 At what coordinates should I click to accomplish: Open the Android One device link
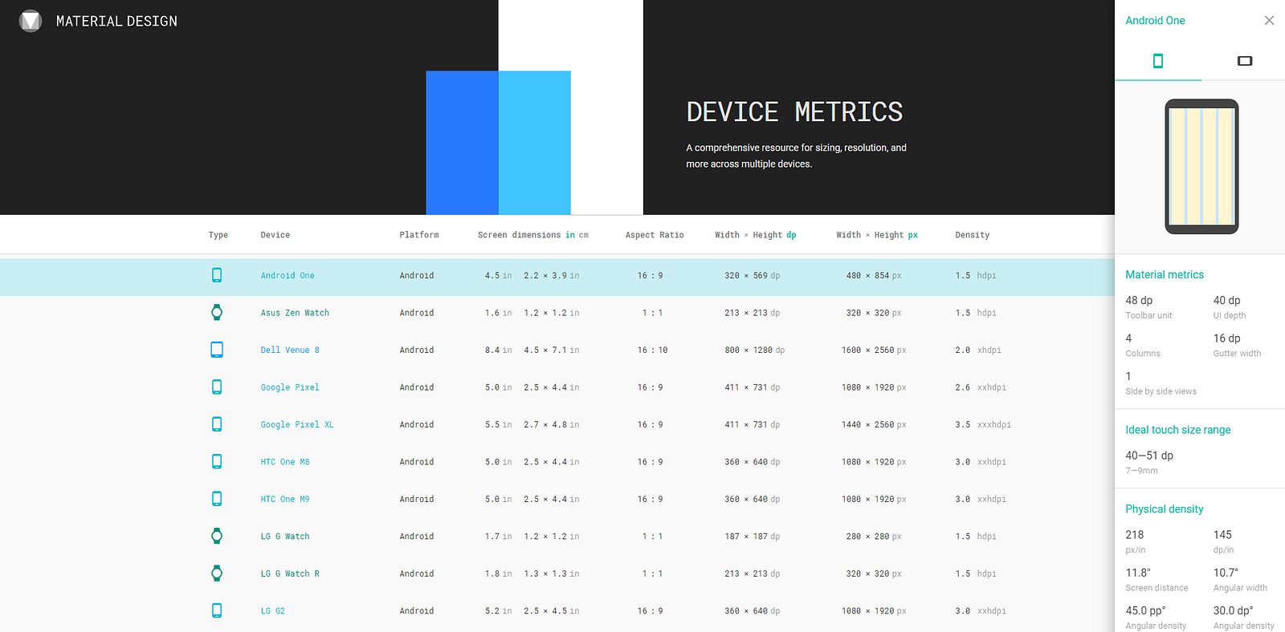pyautogui.click(x=288, y=276)
